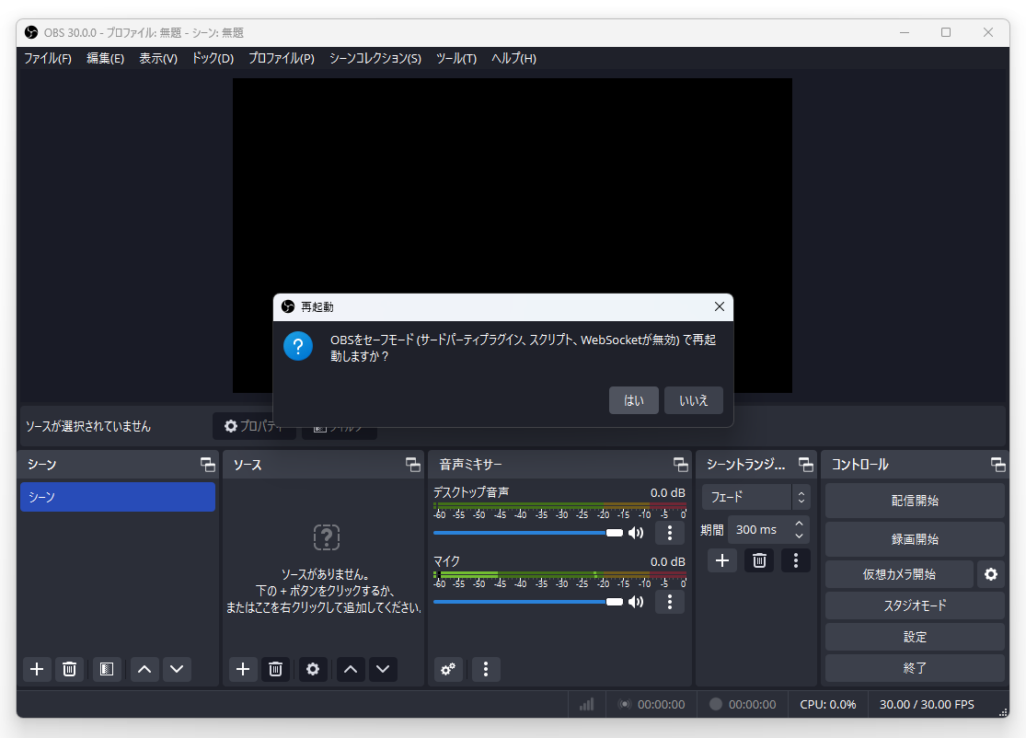Add a transition with plus icon
1026x738 pixels.
tap(722, 560)
